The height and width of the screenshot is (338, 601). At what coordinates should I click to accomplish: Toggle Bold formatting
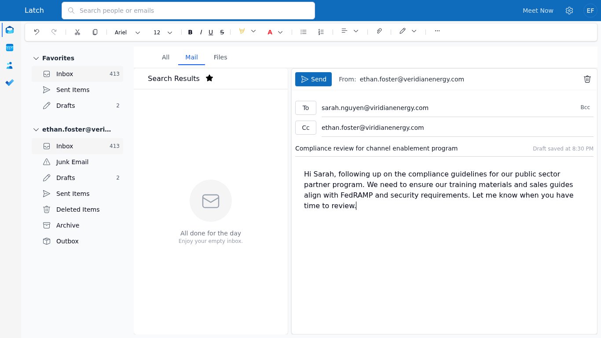190,32
